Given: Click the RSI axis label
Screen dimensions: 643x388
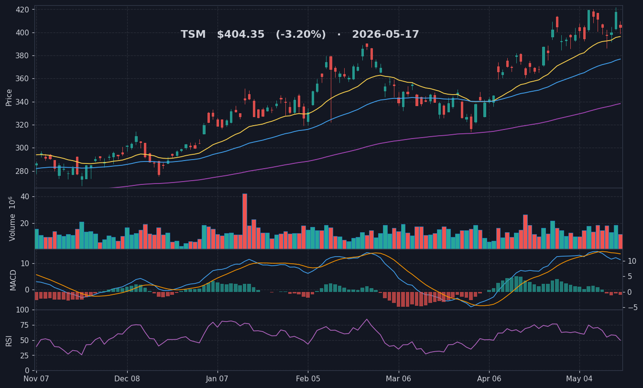Looking at the screenshot, I should coord(9,340).
